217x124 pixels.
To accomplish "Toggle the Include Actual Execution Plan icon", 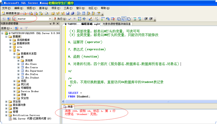I will click(x=103, y=19).
